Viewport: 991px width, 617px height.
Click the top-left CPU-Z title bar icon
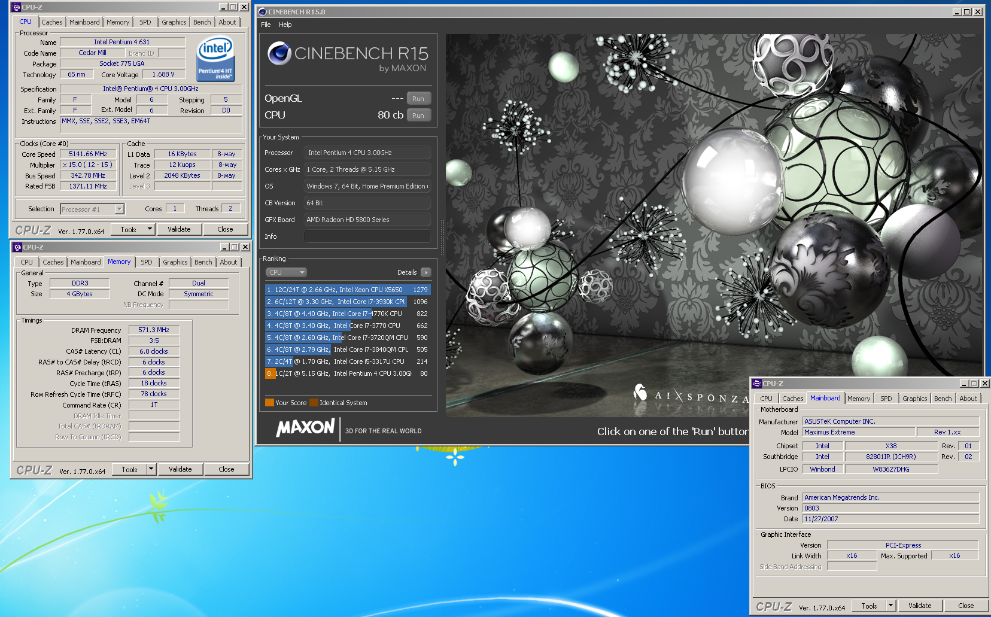coord(16,7)
